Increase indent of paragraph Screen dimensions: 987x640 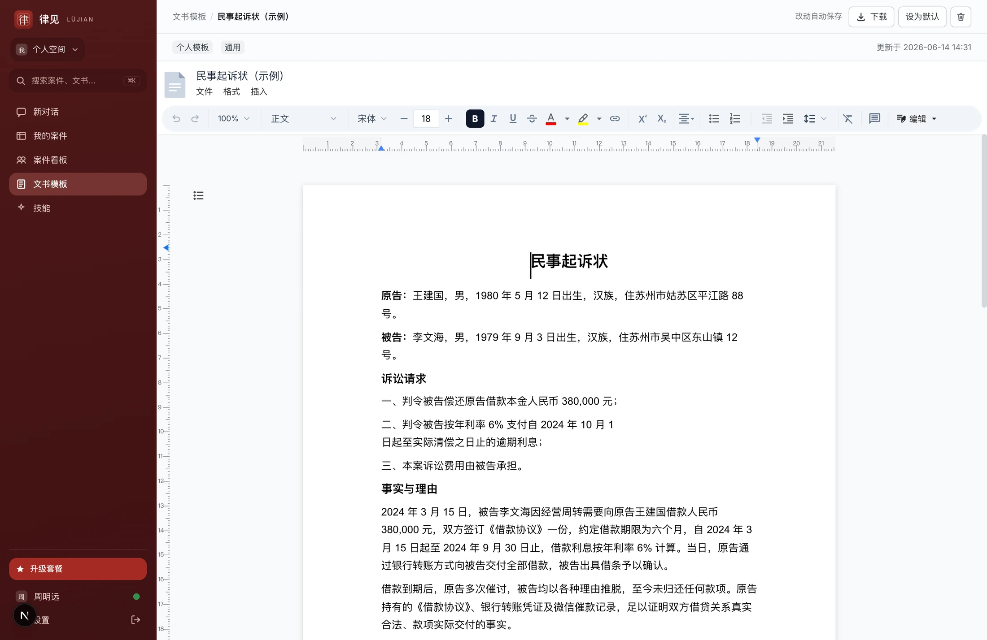point(788,119)
